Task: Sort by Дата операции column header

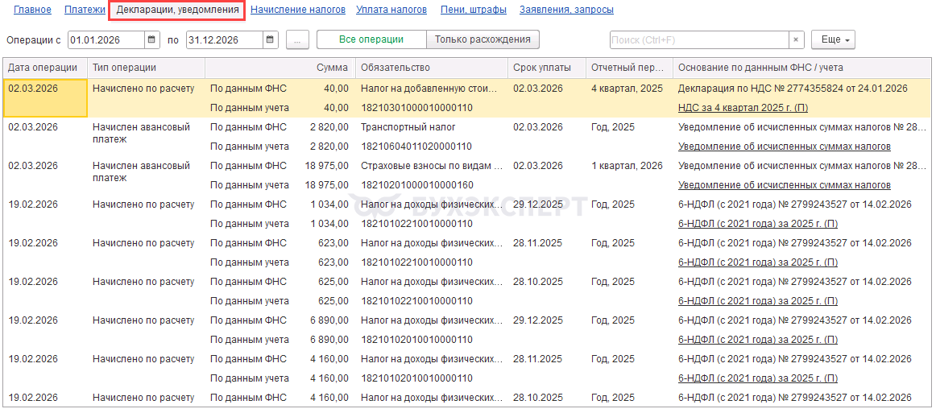Action: pyautogui.click(x=45, y=68)
